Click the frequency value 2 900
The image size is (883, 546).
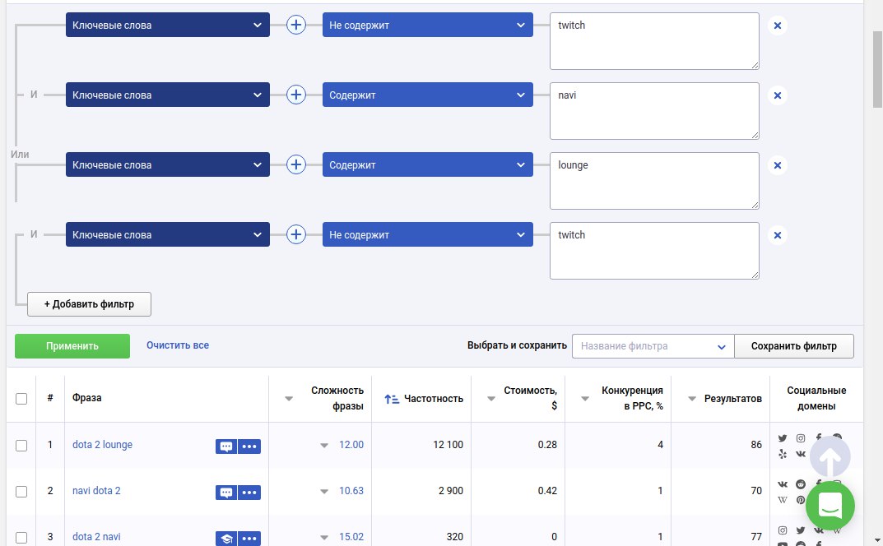[451, 491]
